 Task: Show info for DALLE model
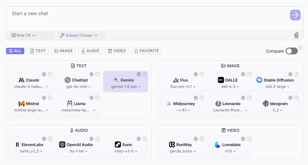click(x=249, y=74)
